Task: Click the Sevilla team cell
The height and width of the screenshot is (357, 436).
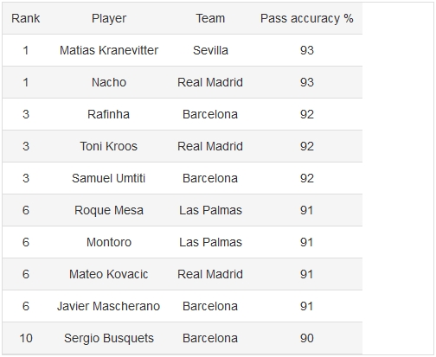Action: click(x=210, y=50)
